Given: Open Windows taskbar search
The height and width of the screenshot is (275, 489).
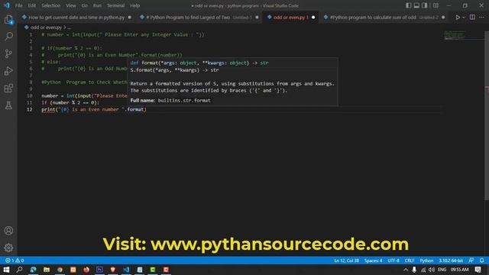Looking at the screenshot, I should tap(19, 270).
